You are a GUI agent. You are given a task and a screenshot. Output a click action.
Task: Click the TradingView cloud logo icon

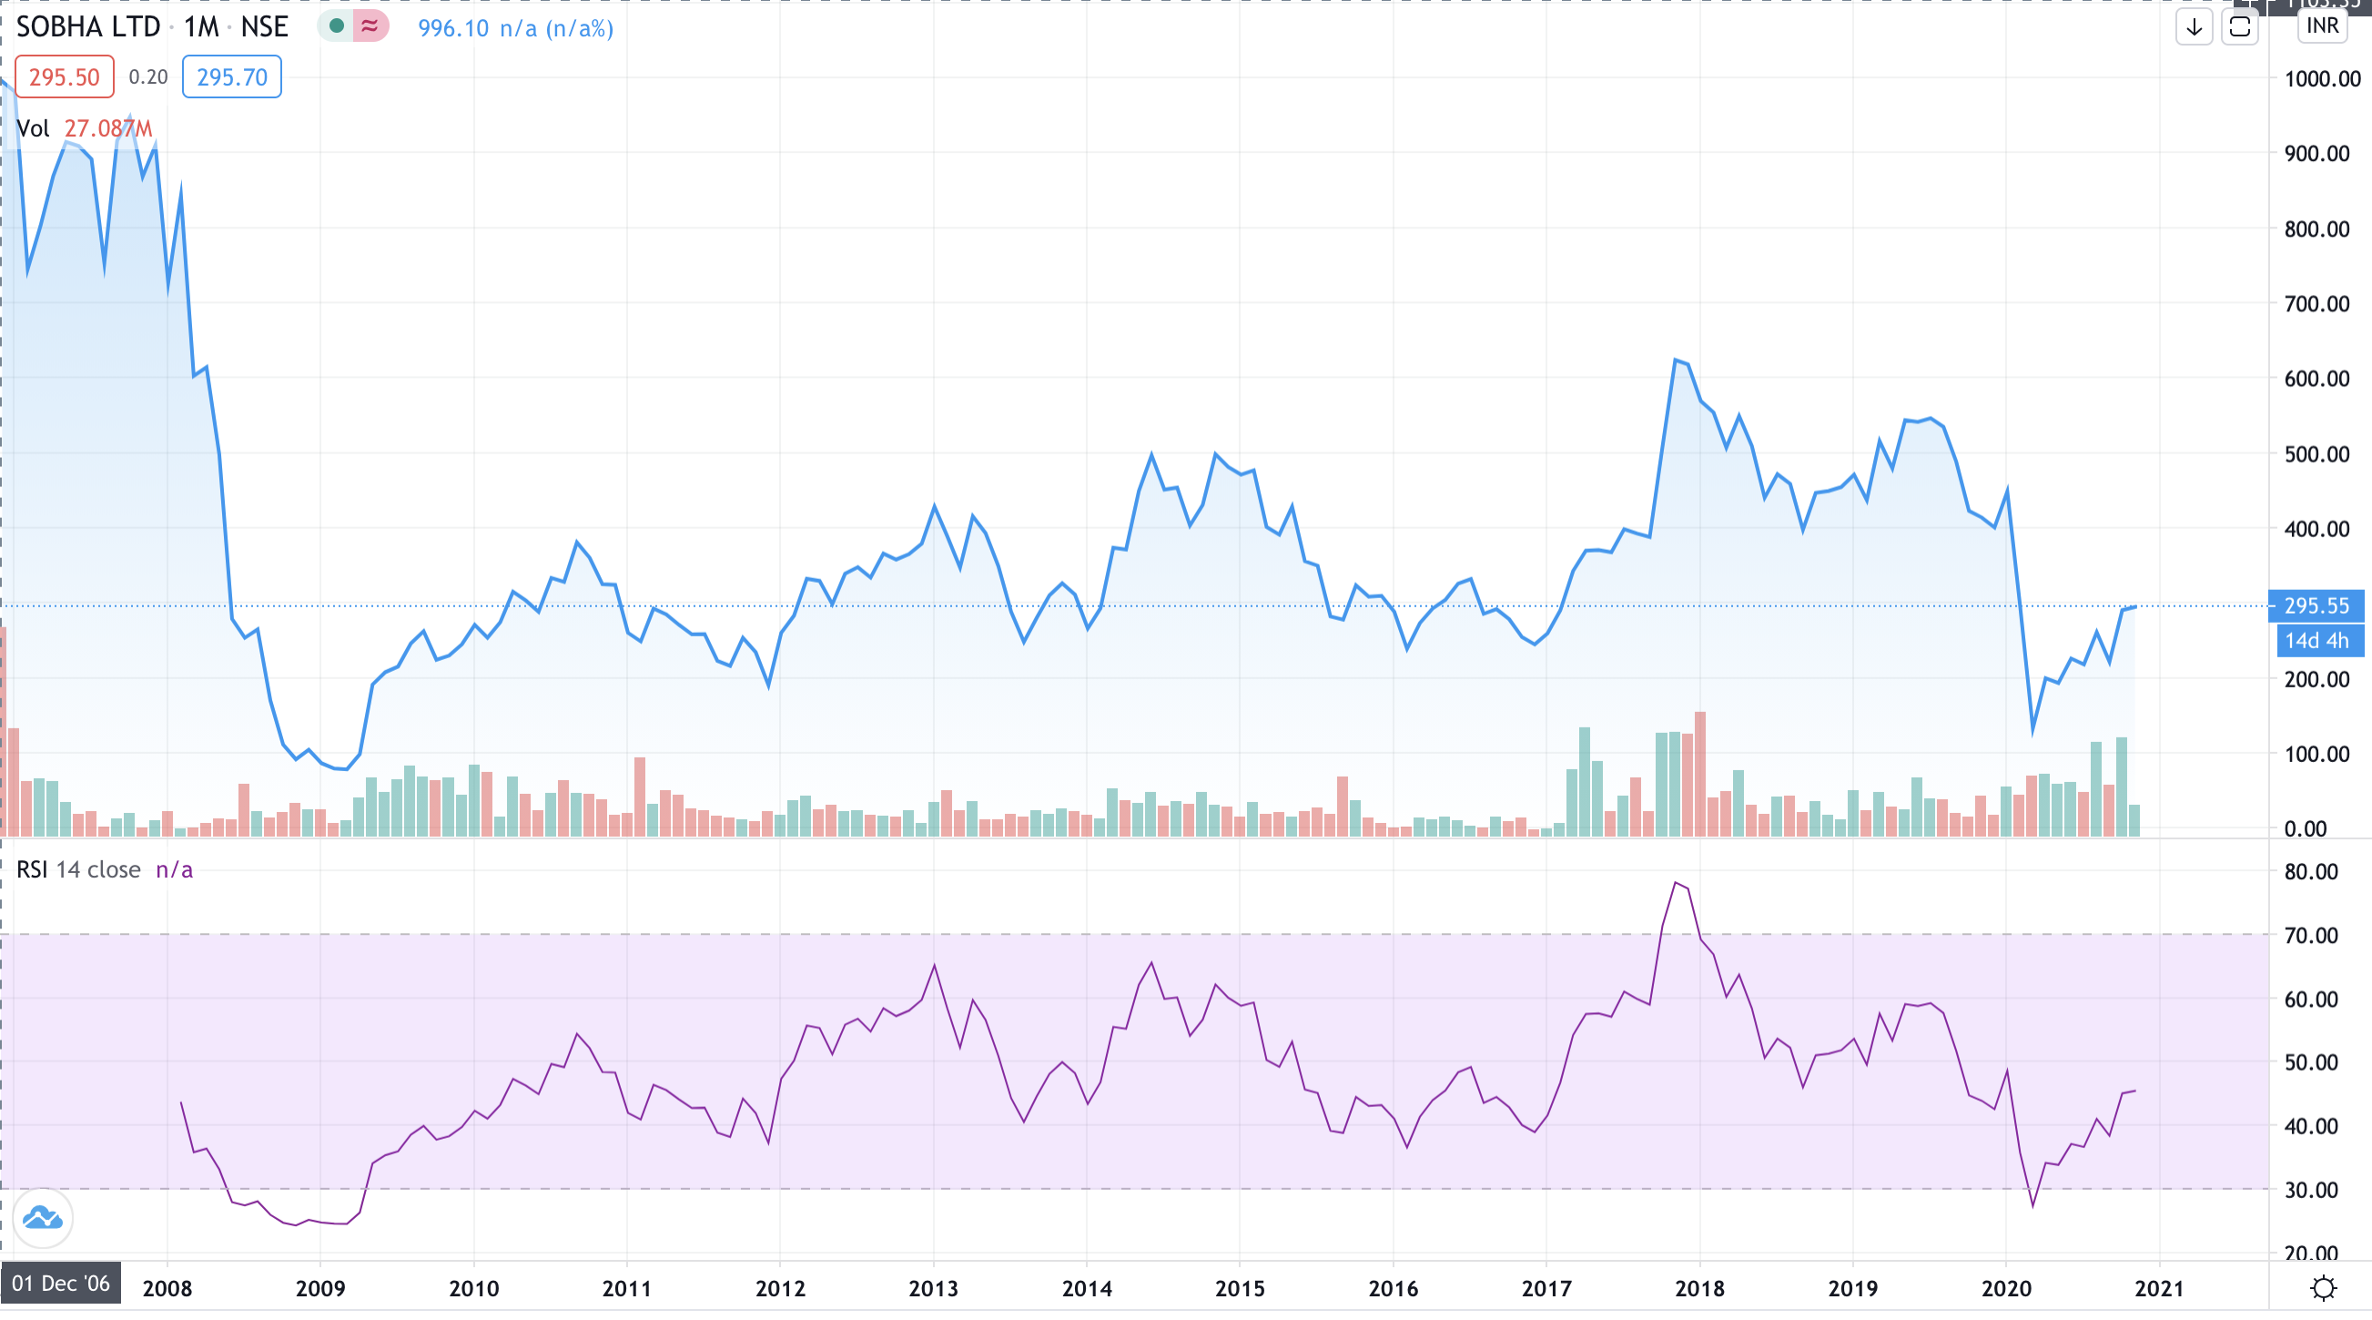[43, 1218]
